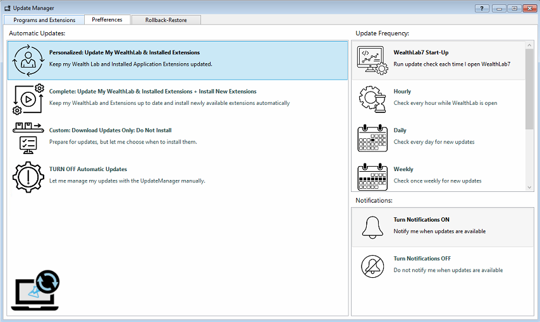Click the Weekly calendar icon

coord(372,177)
